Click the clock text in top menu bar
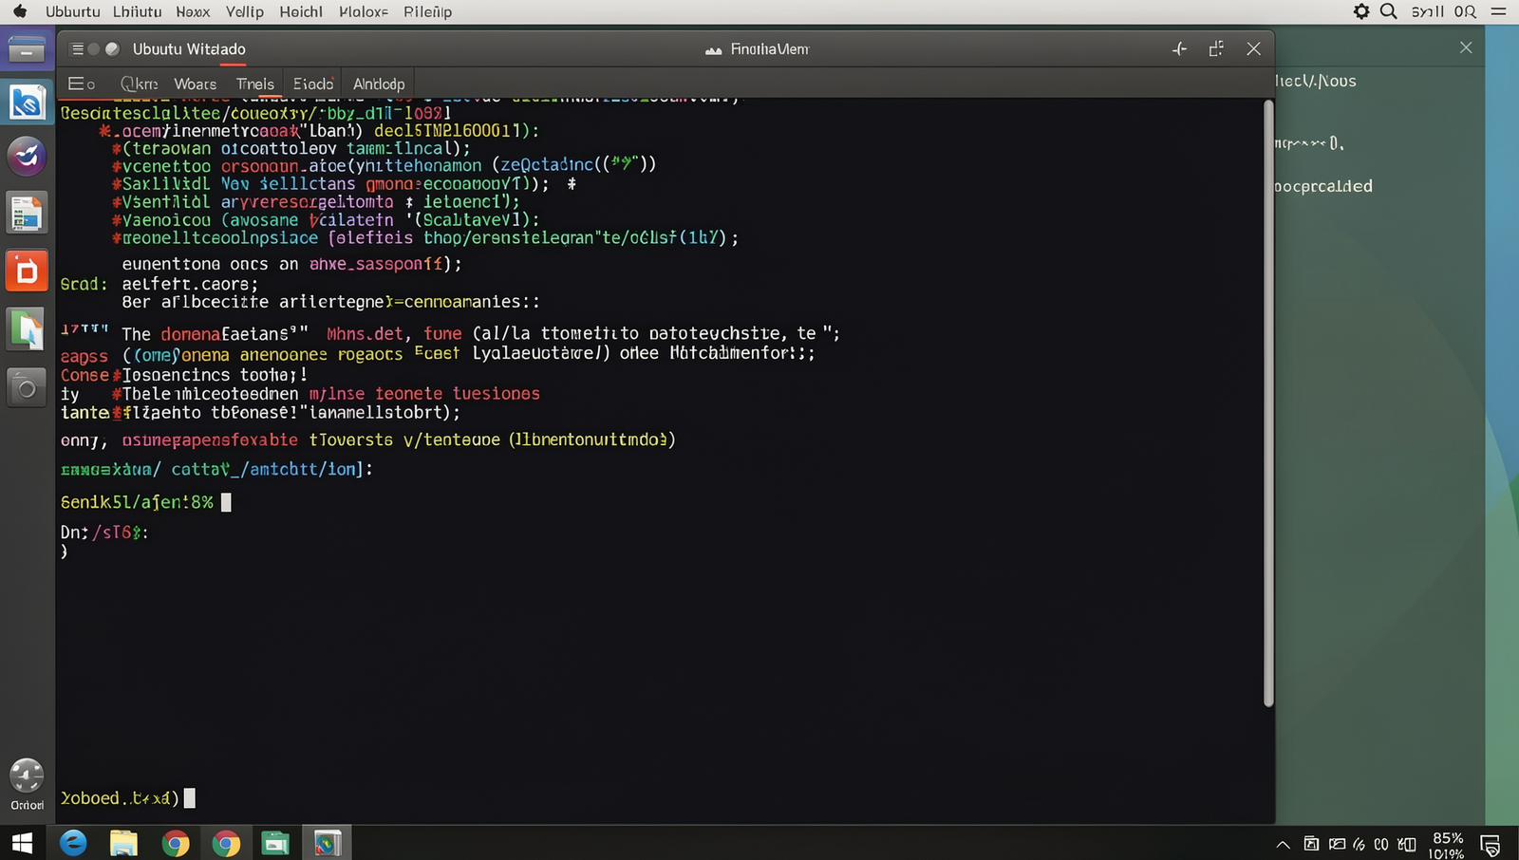 pos(1443,11)
